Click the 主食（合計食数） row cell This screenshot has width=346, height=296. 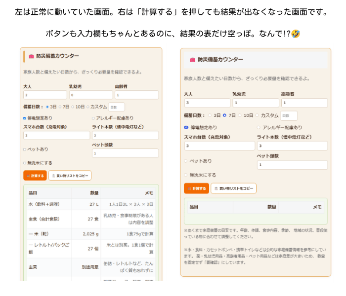(49, 219)
